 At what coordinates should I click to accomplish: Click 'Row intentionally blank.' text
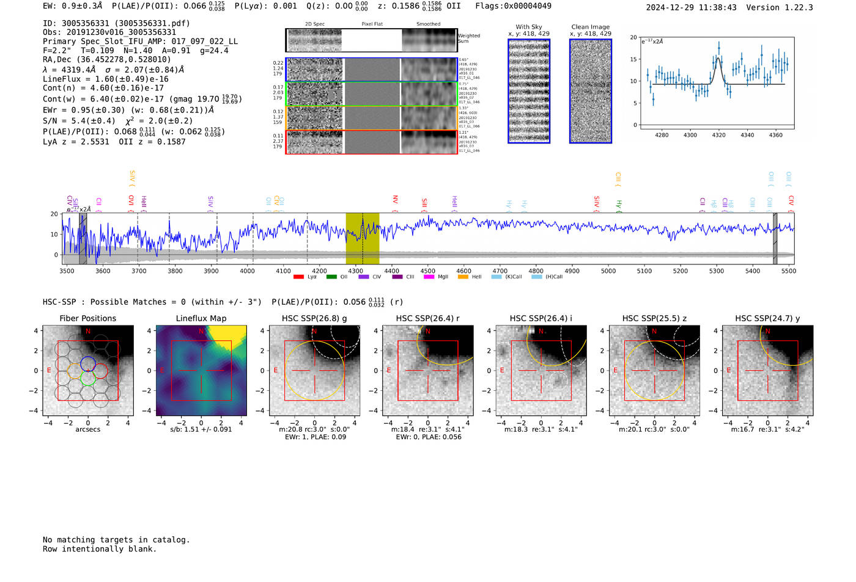(100, 549)
